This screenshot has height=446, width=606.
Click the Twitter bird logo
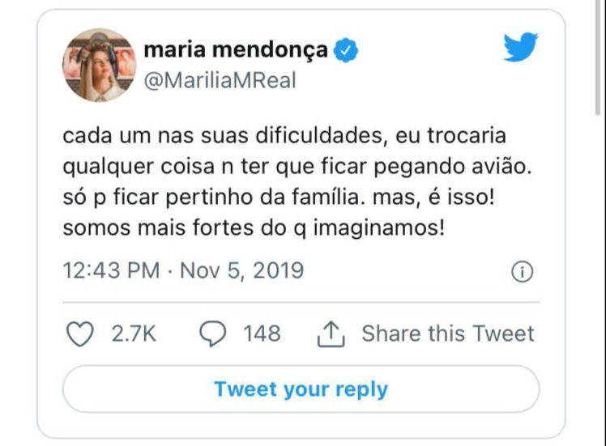[520, 48]
